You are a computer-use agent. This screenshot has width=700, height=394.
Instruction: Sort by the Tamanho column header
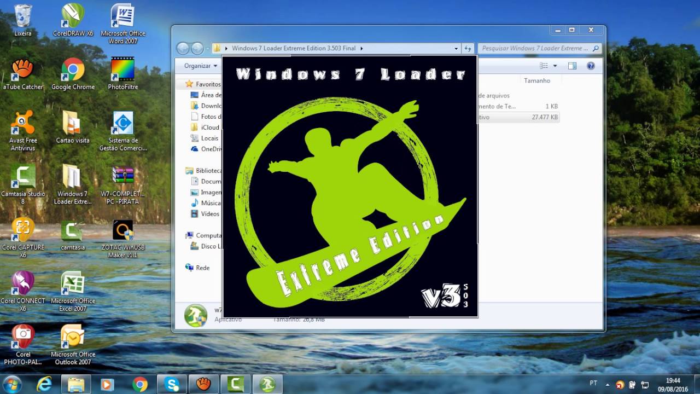point(537,80)
